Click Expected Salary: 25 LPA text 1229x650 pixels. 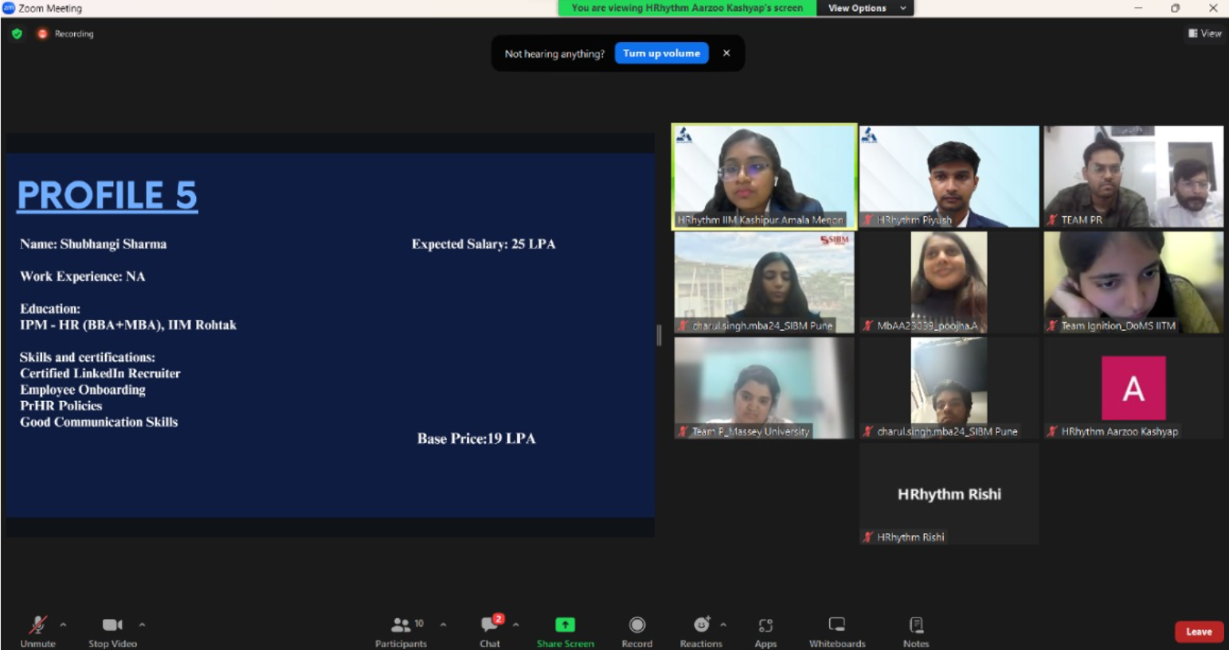[x=483, y=244]
